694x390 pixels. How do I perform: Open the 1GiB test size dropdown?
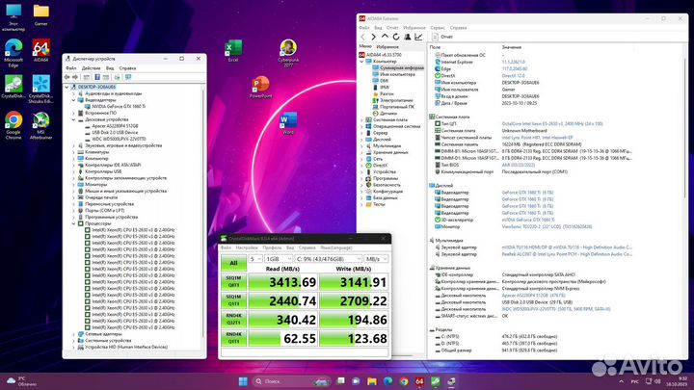[279, 259]
